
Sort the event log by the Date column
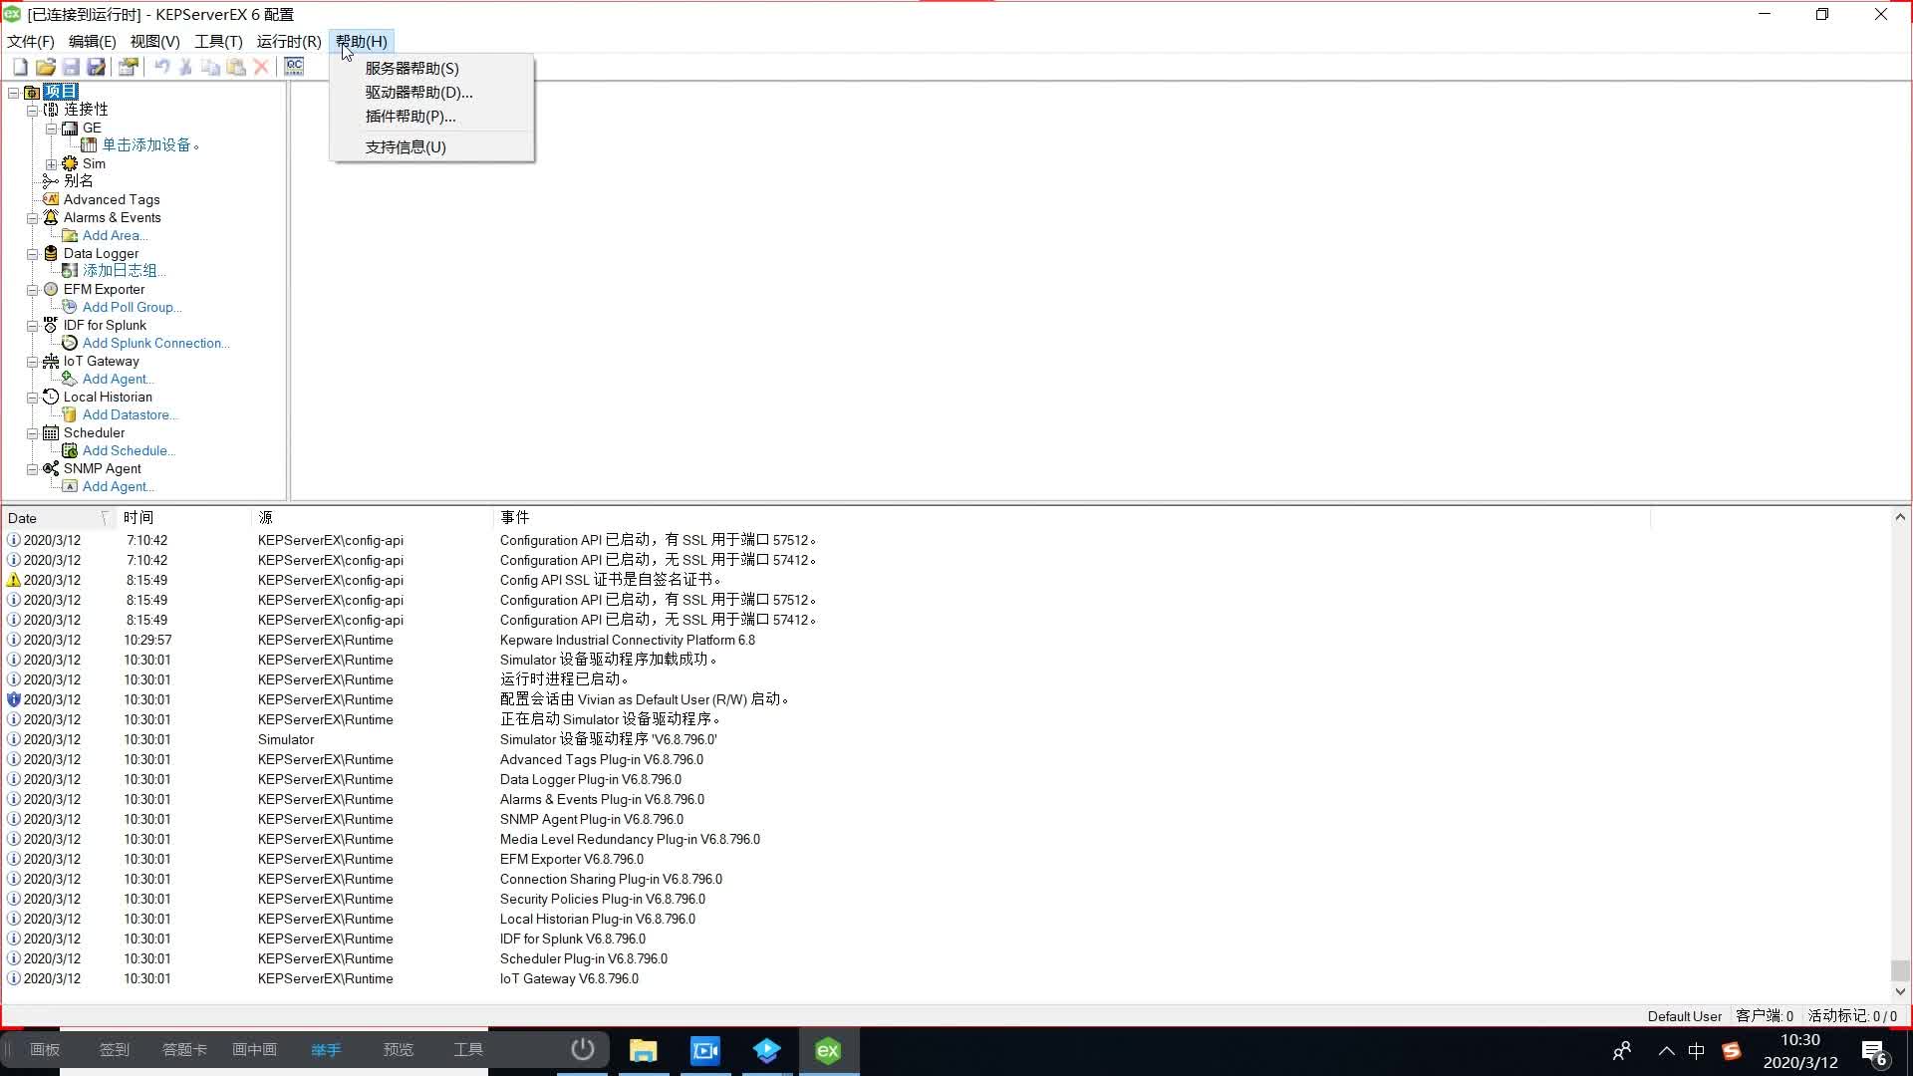pyautogui.click(x=50, y=518)
